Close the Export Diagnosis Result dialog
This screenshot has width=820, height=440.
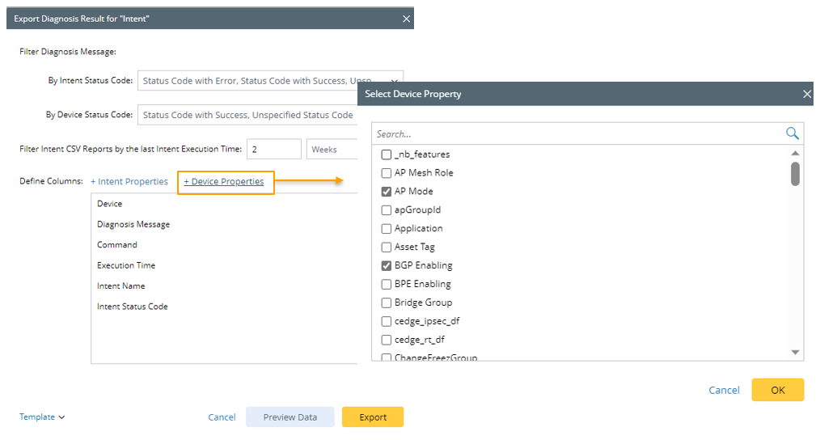click(406, 19)
